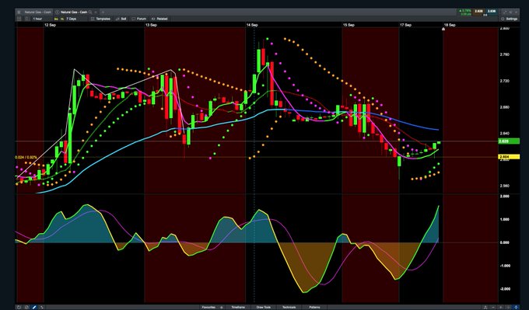529x310 pixels.
Task: Click the Sell button in toolbar
Action: [121, 19]
